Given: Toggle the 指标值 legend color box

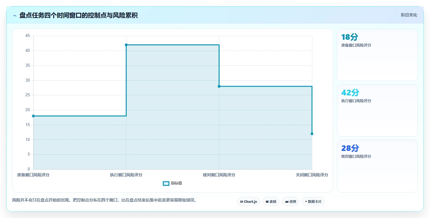Looking at the screenshot, I should pos(166,184).
